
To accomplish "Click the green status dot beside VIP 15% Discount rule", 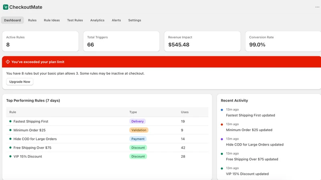I will click(10, 156).
